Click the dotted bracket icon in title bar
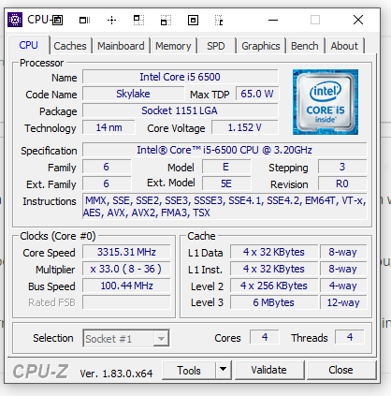The width and height of the screenshot is (391, 396). (219, 21)
